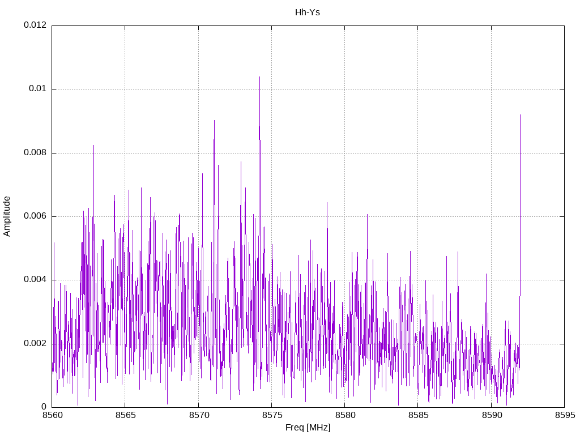Click x-axis tick label 8590
Image resolution: width=580 pixels, height=435 pixels.
(492, 415)
